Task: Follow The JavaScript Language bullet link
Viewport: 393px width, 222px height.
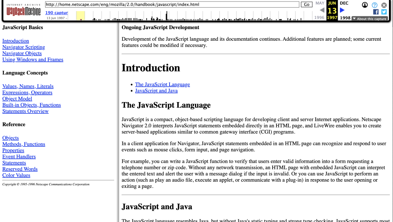Action: [x=162, y=84]
